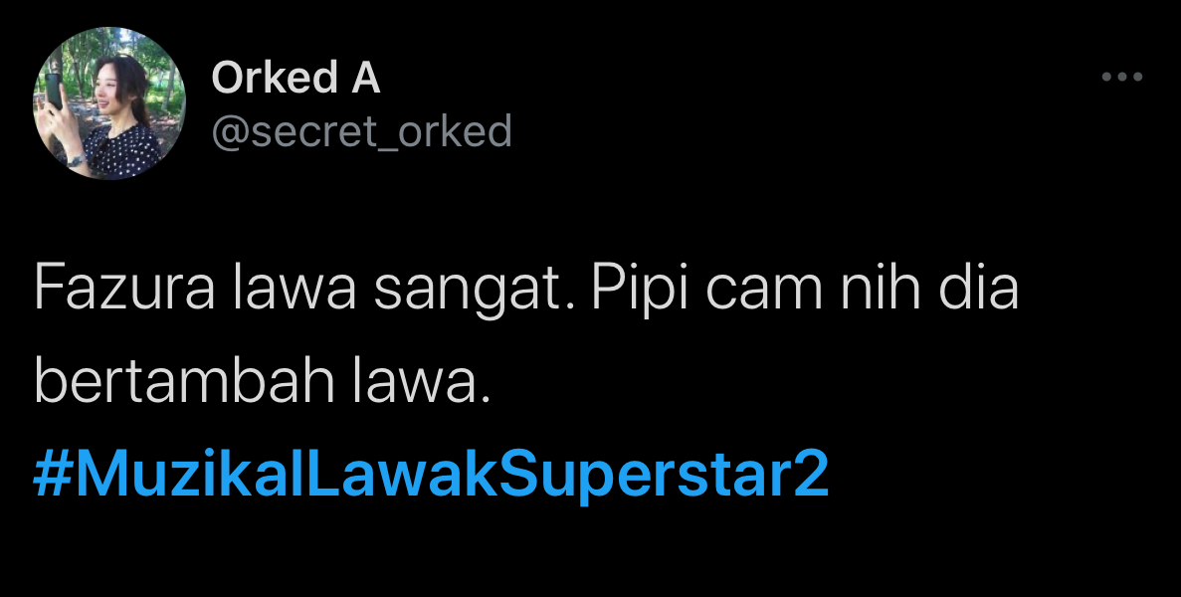Tap the letter A in the display name

pyautogui.click(x=365, y=78)
